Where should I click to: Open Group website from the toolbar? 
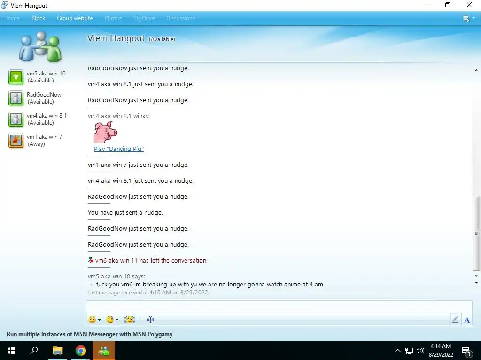(x=75, y=18)
